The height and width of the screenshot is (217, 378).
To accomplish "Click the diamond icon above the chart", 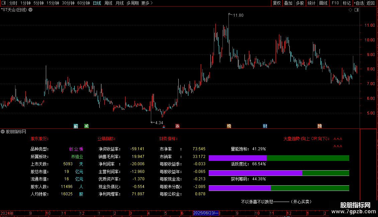I will [350, 10].
